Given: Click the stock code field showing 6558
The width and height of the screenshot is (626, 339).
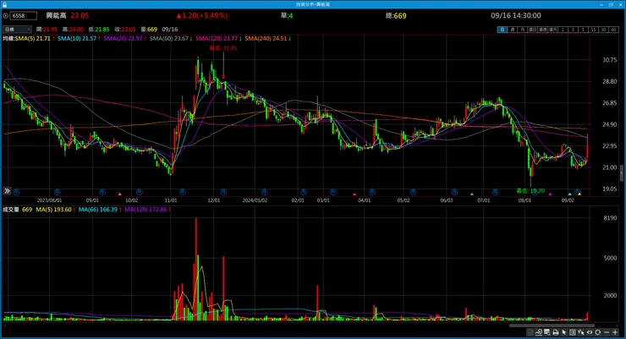Looking at the screenshot, I should 23,16.
